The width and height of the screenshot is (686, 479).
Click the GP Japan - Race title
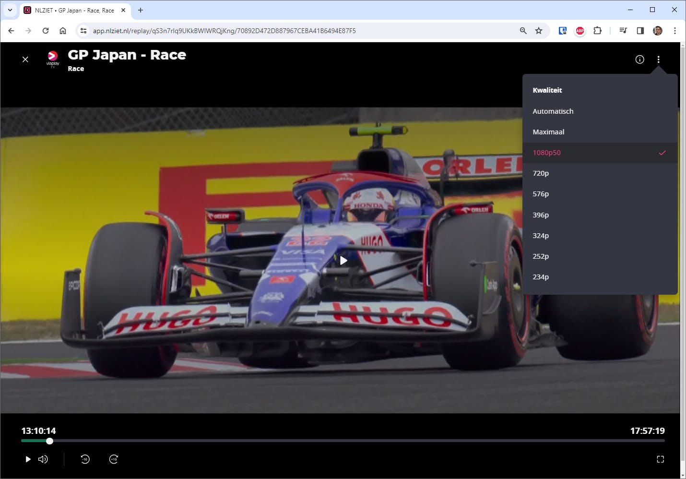tap(127, 55)
